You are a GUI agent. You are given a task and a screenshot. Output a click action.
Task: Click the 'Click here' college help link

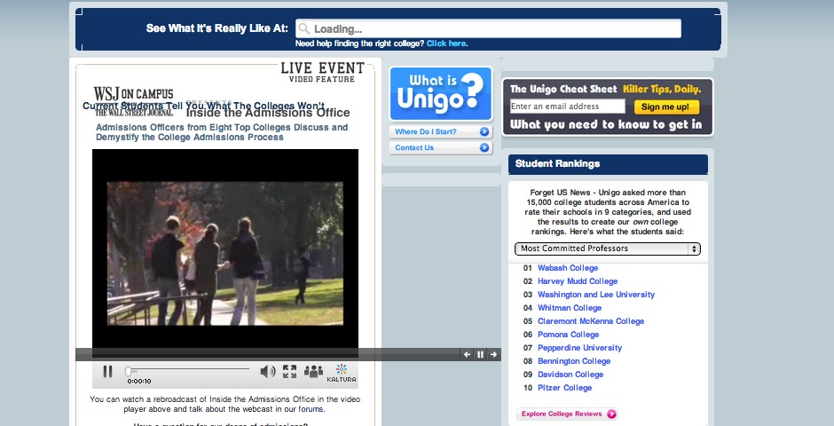446,43
